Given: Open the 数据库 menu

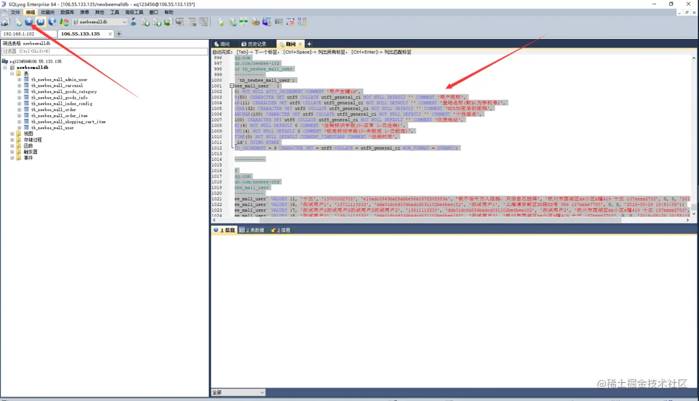Looking at the screenshot, I should (67, 12).
